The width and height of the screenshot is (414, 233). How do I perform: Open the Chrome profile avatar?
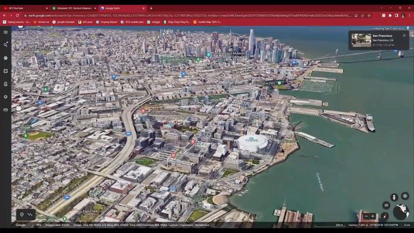click(403, 16)
